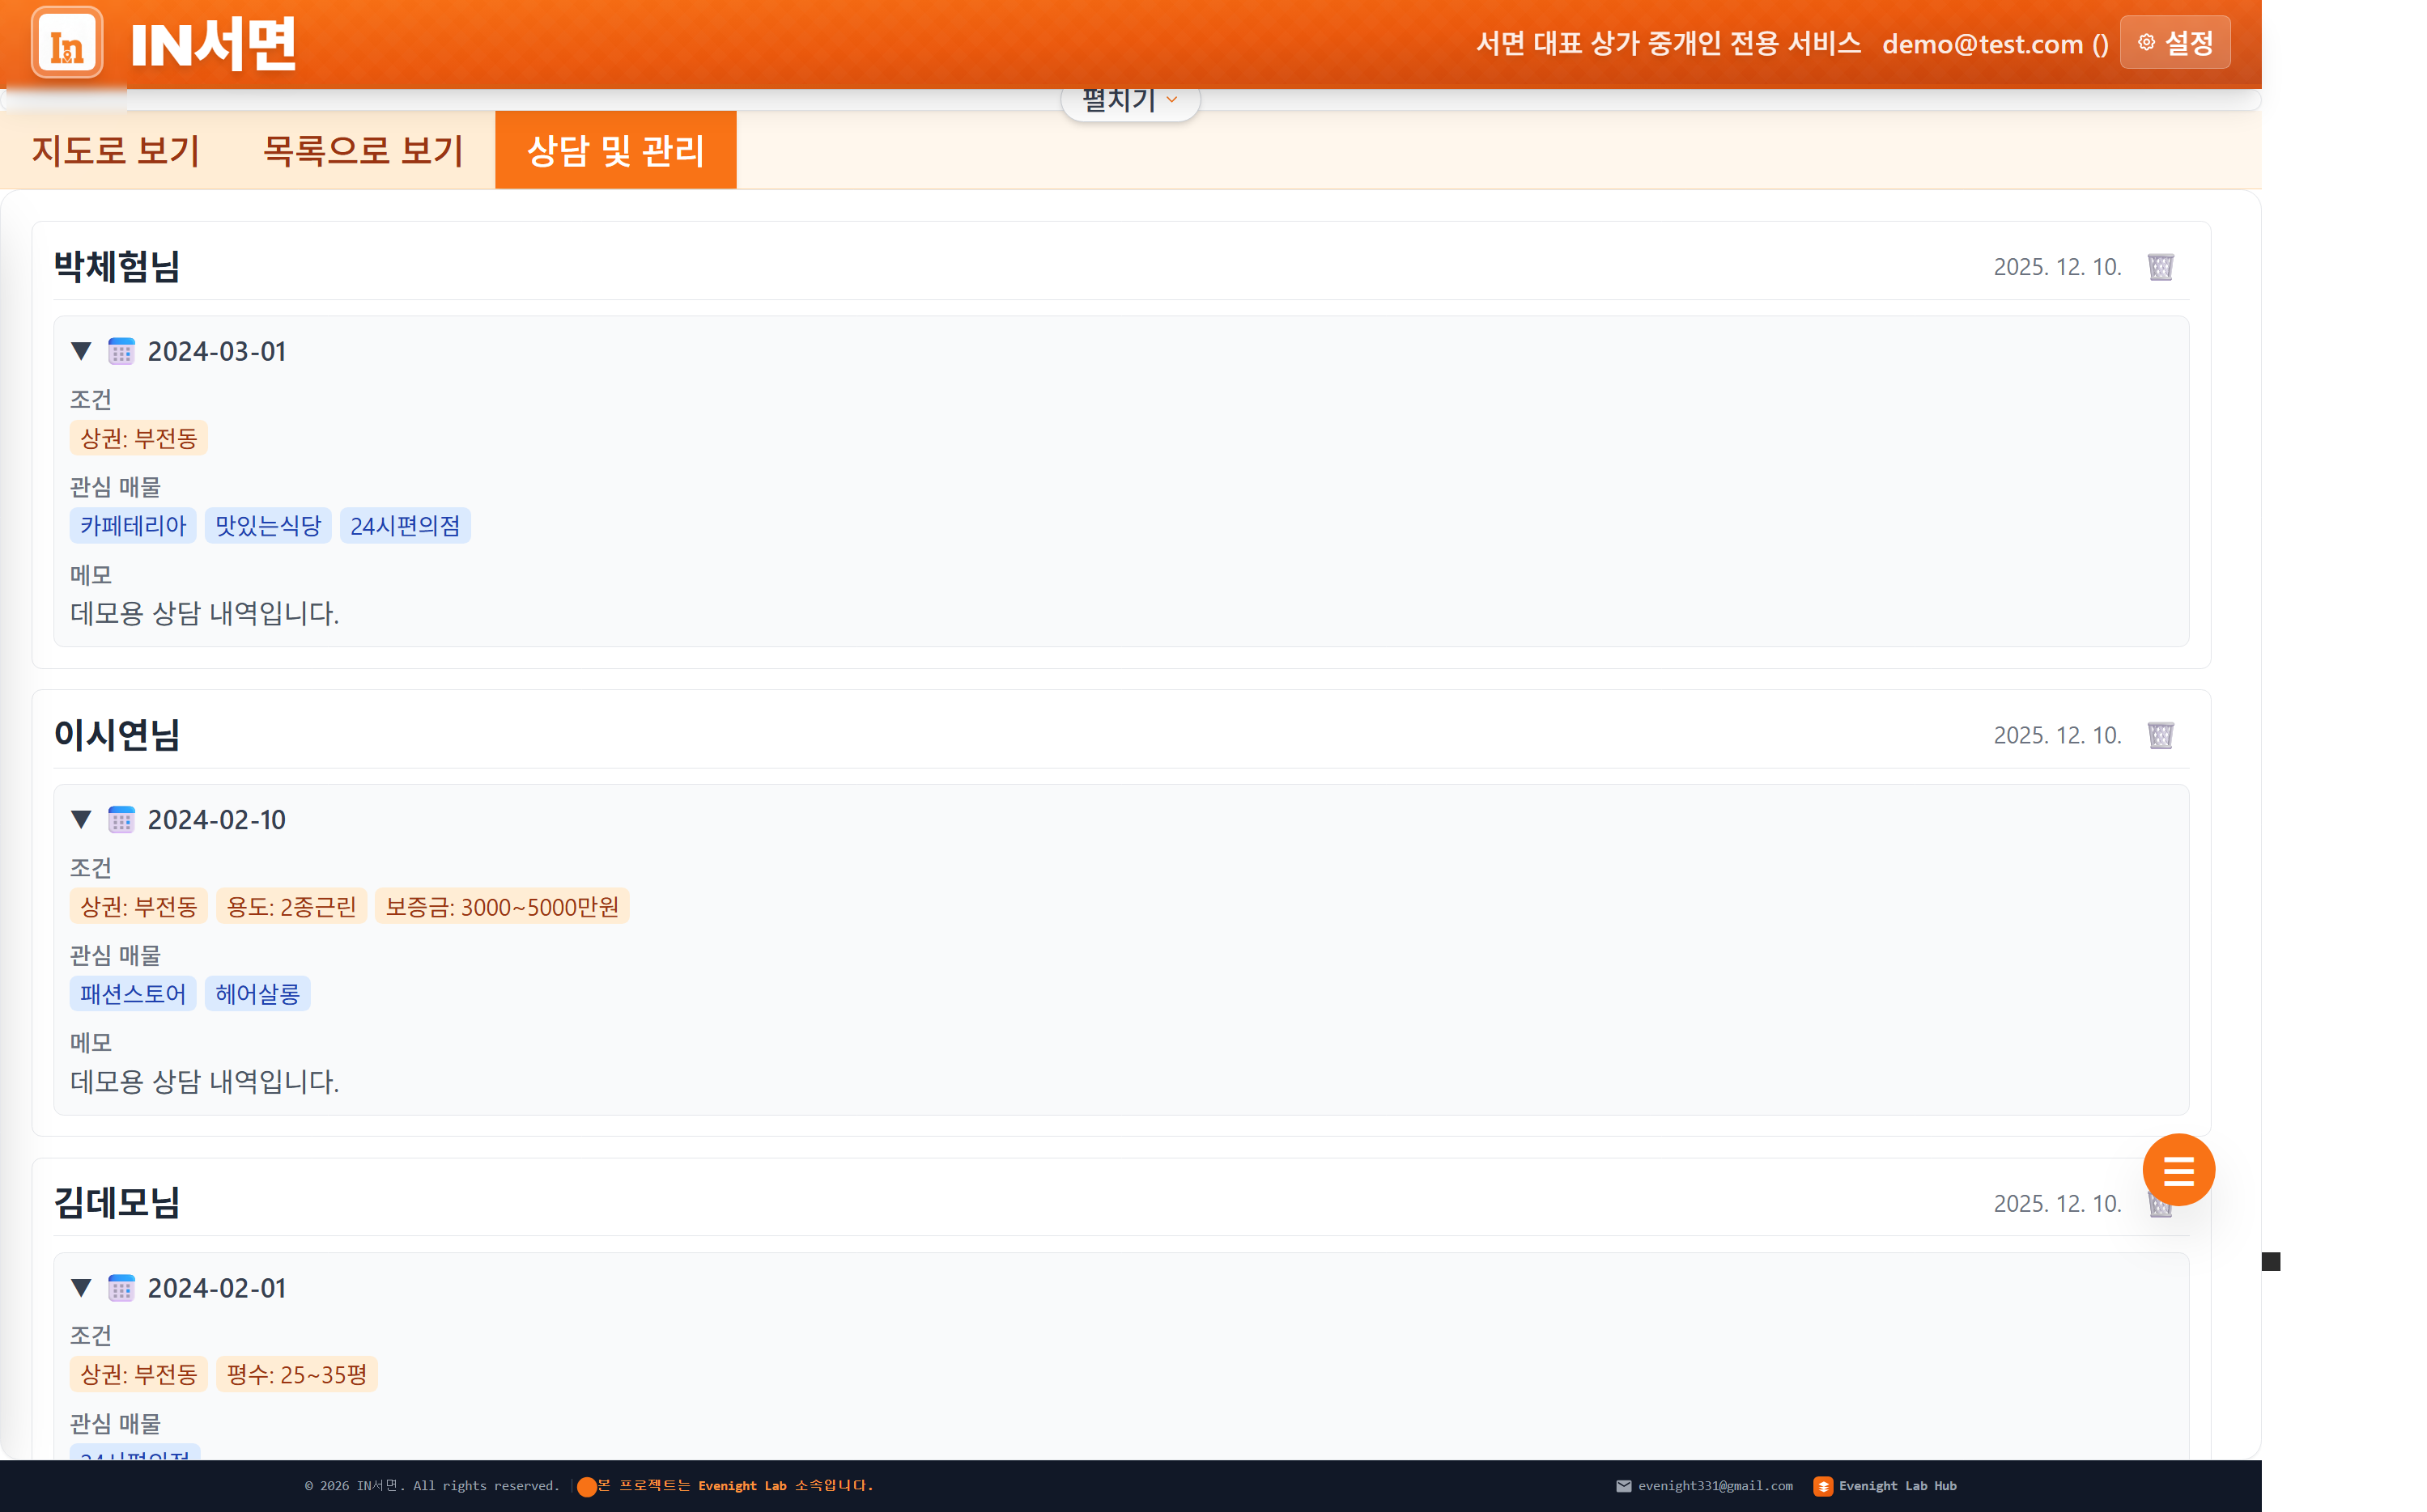Click the 맛있는식당 property tag
The image size is (2427, 1512).
click(268, 526)
